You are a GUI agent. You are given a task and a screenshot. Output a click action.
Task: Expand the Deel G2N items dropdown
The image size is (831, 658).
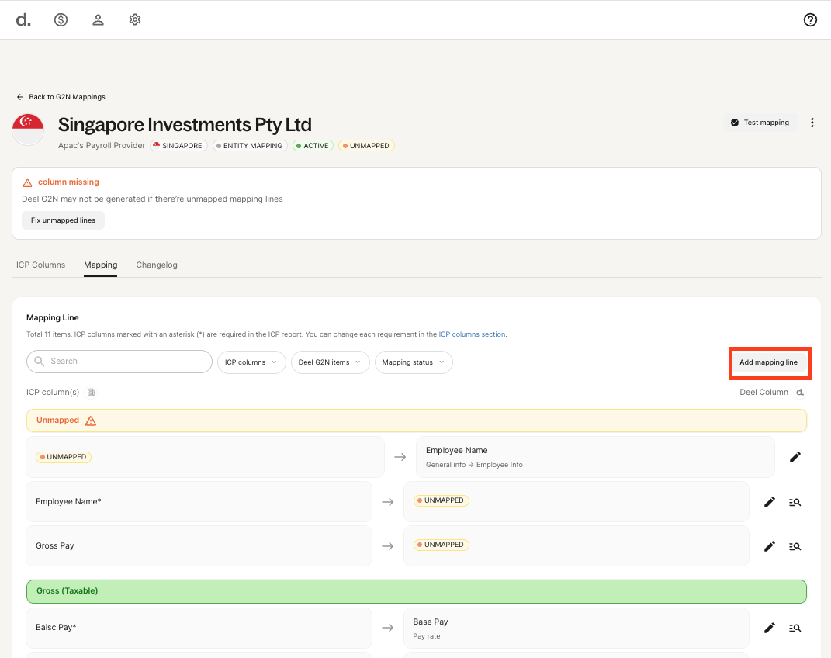coord(330,362)
